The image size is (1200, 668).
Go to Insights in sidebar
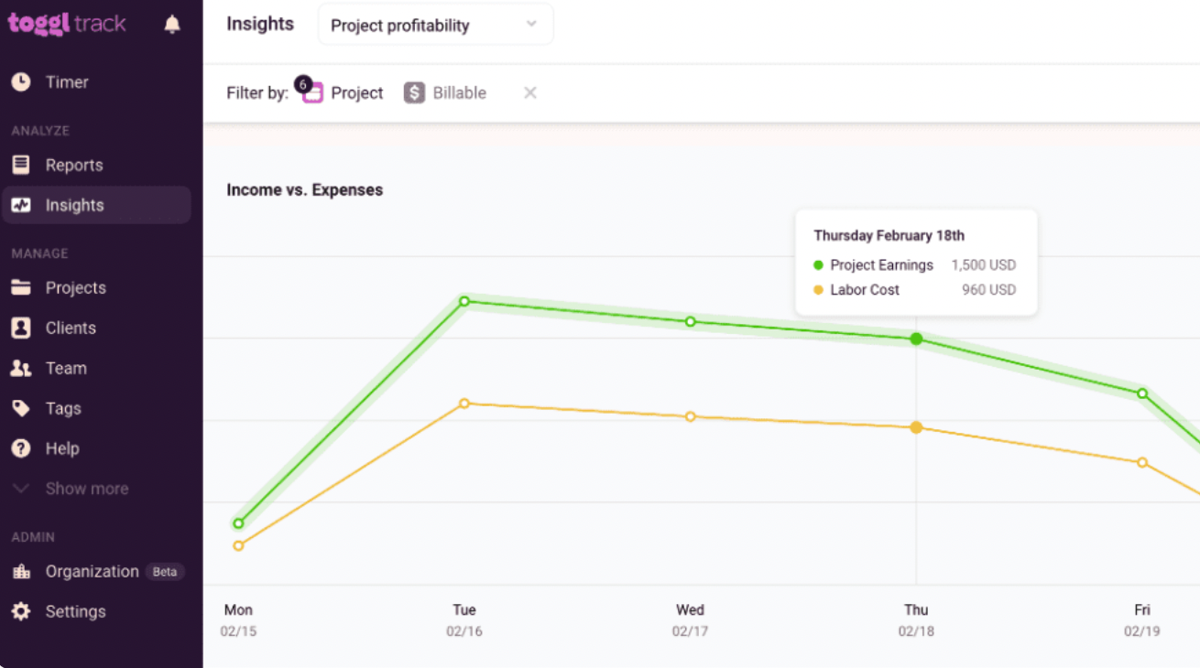[96, 205]
